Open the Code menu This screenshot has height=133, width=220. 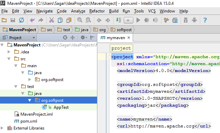(62, 11)
